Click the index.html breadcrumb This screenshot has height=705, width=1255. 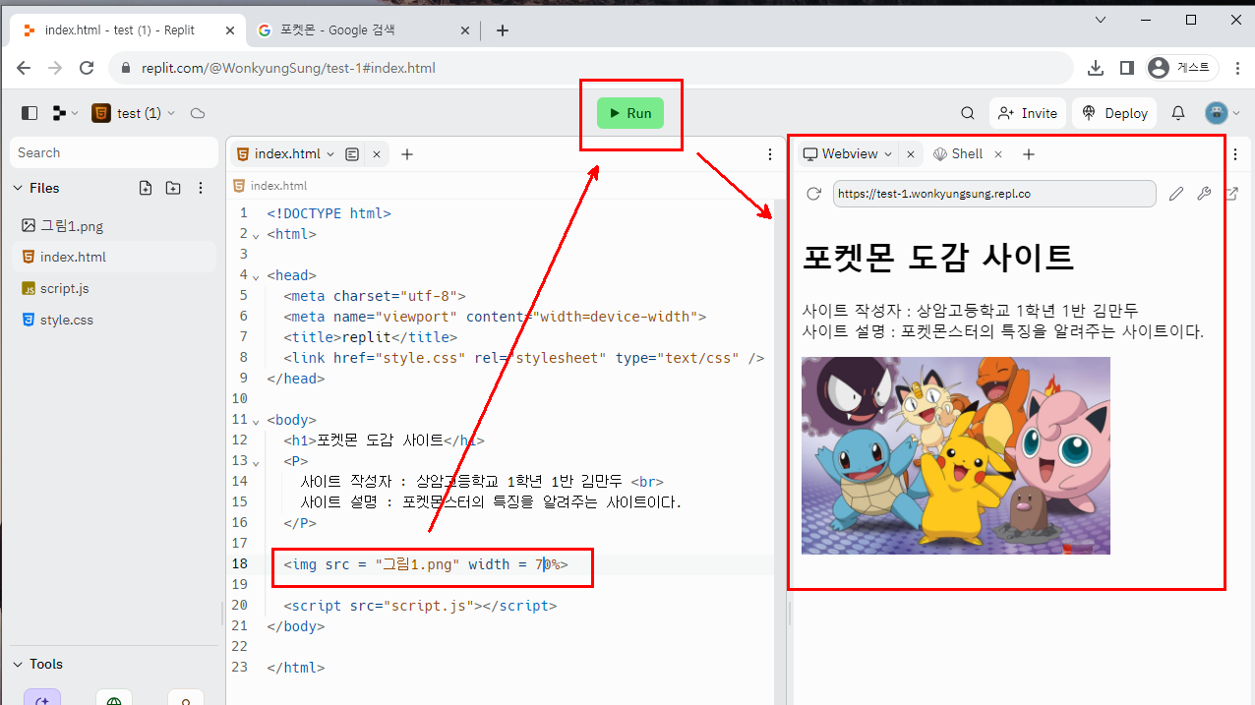[x=270, y=185]
